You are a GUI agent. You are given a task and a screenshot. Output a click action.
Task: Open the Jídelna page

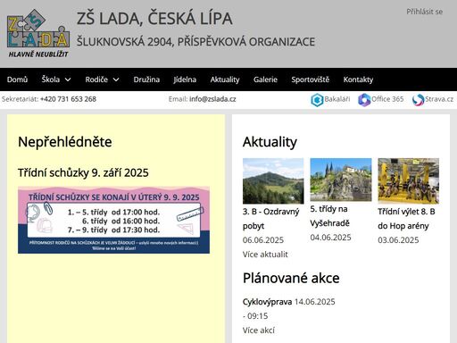coord(185,79)
